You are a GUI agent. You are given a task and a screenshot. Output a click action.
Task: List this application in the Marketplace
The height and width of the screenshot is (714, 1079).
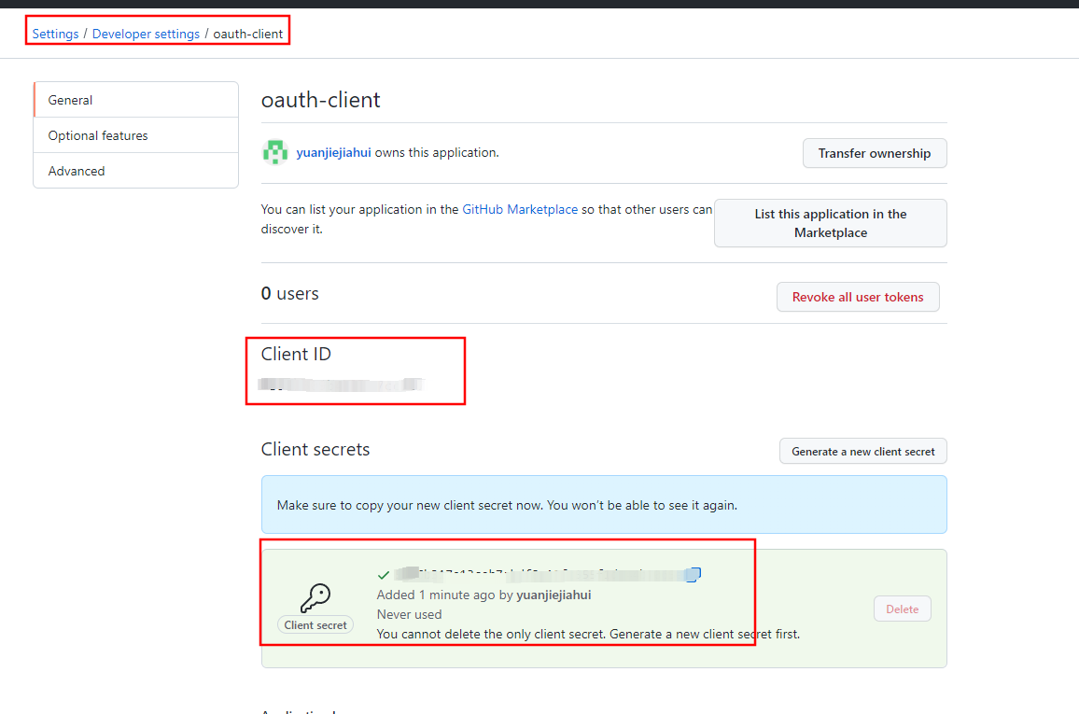point(831,223)
